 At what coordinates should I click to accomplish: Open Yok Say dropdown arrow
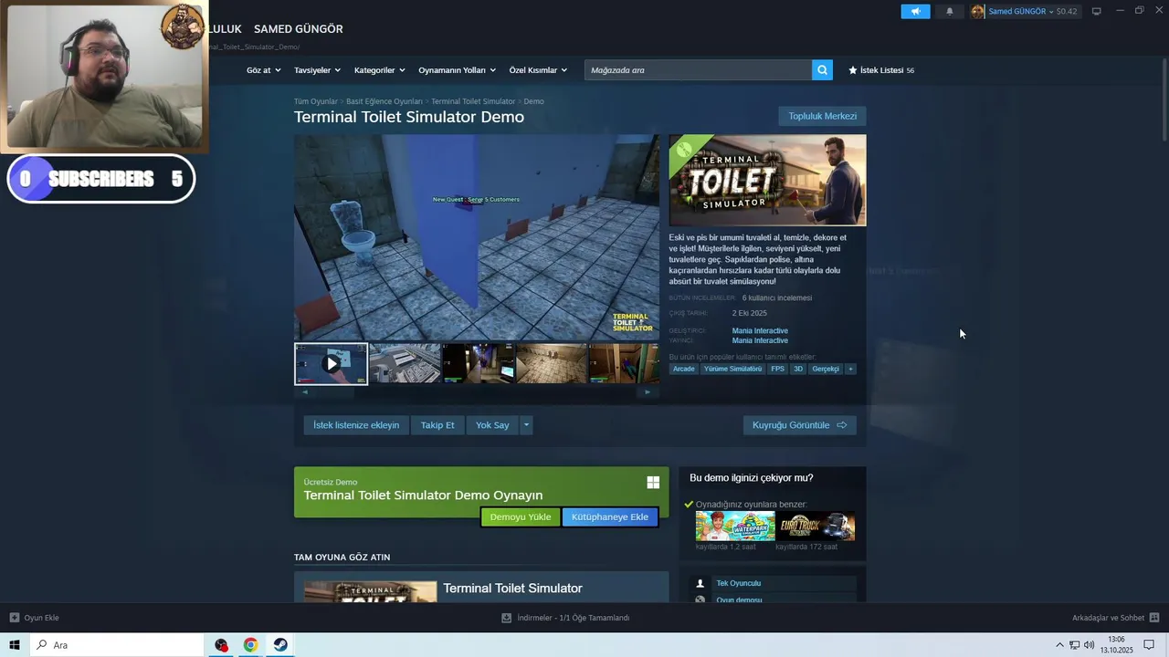point(526,425)
